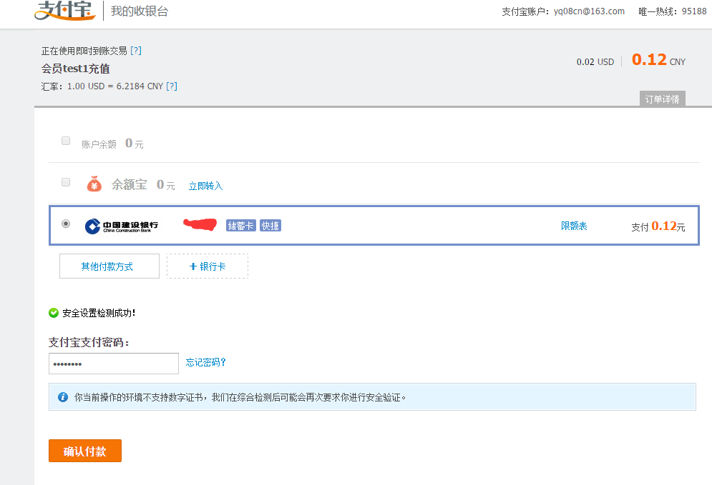This screenshot has height=485, width=712.
Task: Click the 快捷 quick pay tag
Action: coord(270,226)
